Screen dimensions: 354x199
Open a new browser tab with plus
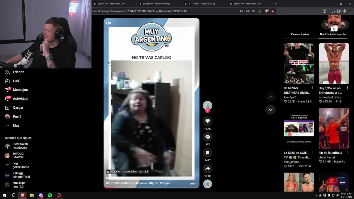(276, 4)
